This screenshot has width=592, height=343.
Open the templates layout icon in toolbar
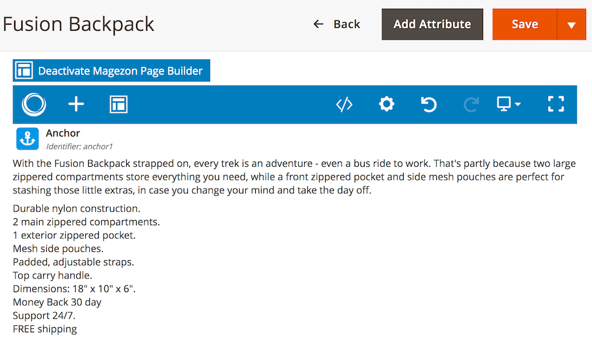[118, 105]
